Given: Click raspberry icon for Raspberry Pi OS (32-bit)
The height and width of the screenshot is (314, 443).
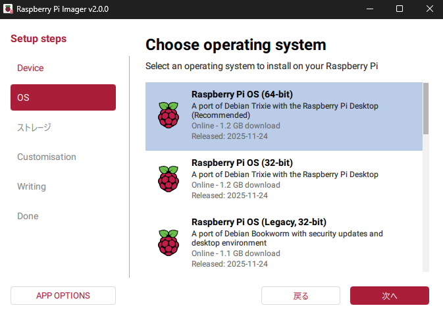Looking at the screenshot, I should pyautogui.click(x=168, y=178).
